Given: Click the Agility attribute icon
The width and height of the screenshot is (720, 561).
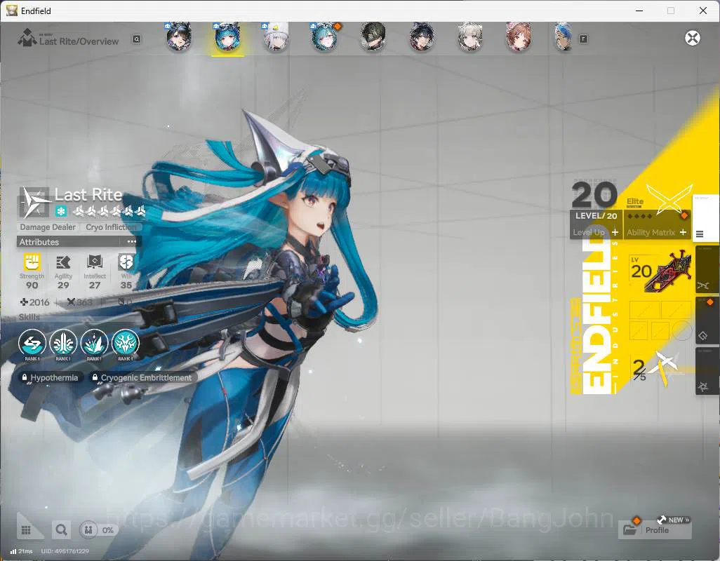Looking at the screenshot, I should tap(63, 262).
